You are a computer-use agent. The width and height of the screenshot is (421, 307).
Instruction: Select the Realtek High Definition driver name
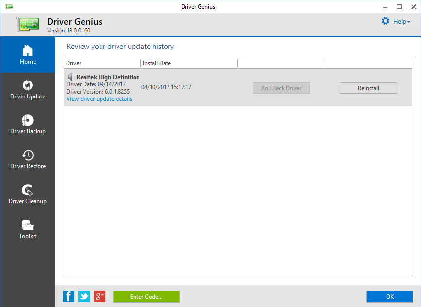pyautogui.click(x=108, y=77)
